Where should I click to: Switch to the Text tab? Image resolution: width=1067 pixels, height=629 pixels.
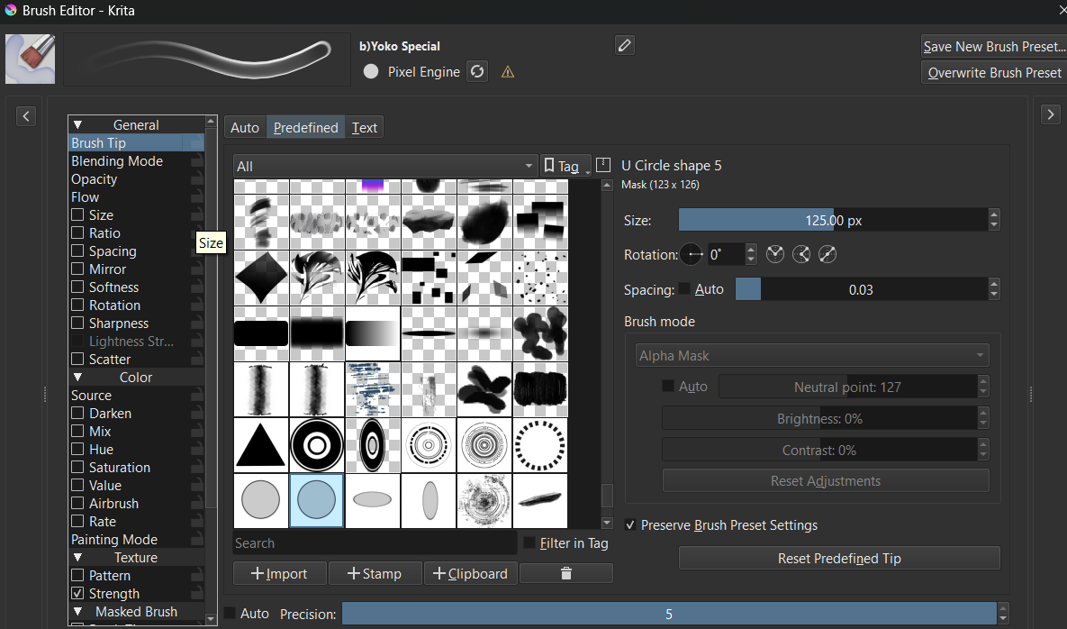tap(365, 128)
